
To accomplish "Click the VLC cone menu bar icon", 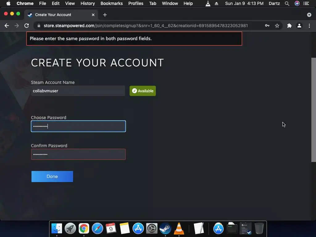I will click(208, 3).
